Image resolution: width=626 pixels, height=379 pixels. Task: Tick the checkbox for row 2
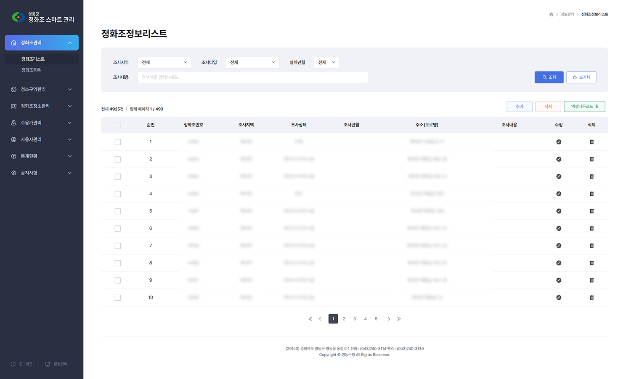(118, 159)
